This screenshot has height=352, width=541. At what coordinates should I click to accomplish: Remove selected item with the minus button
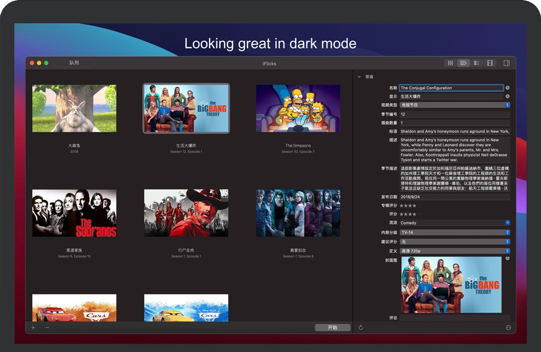pos(47,328)
